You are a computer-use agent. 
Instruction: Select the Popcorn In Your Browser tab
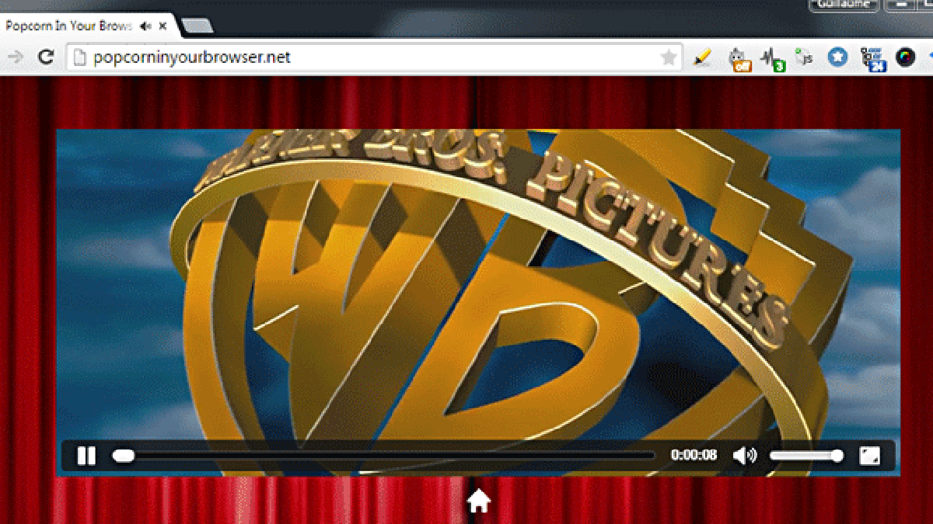(87, 26)
